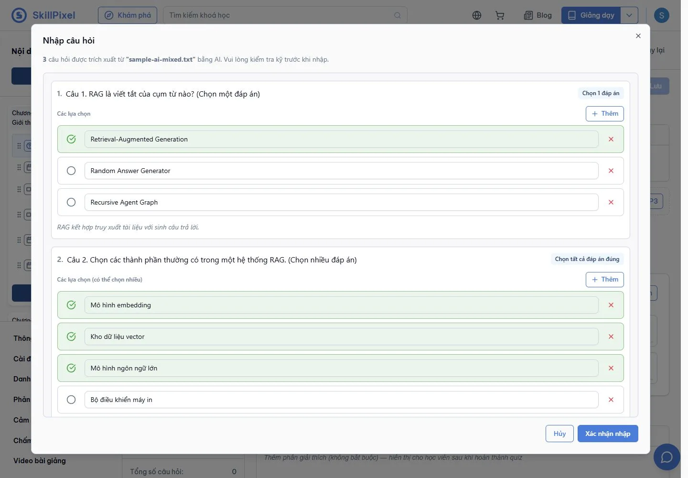Open the shopping cart
This screenshot has height=478, width=688.
[500, 15]
